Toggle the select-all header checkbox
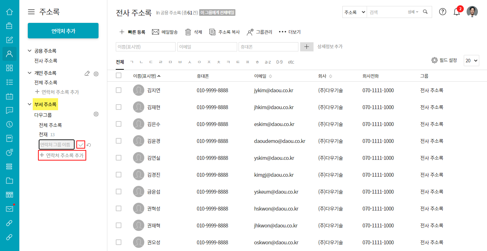This screenshot has width=487, height=251. tap(119, 75)
